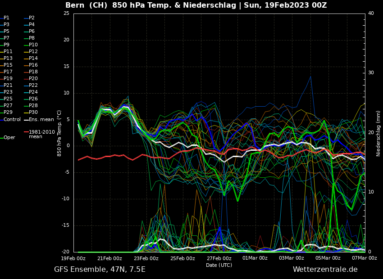This screenshot has height=279, width=383.
Task: Click the P1 legend entry
Action: point(5,18)
